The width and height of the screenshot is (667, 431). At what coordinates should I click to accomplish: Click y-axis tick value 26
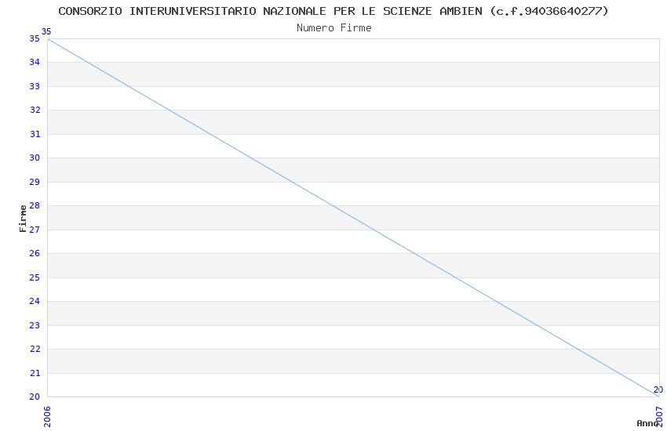(35, 253)
